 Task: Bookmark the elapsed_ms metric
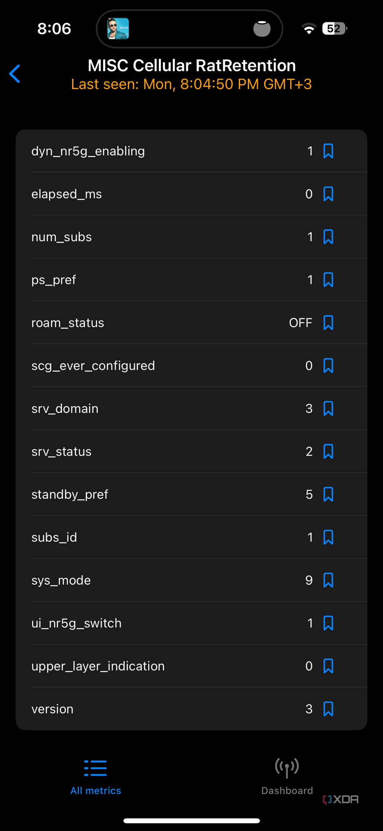[328, 194]
